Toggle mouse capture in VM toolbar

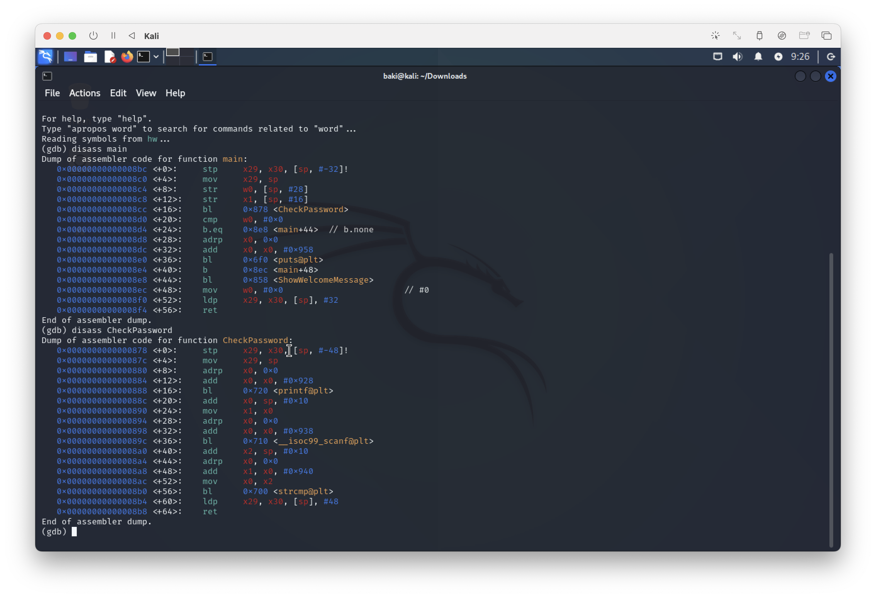[x=716, y=36]
